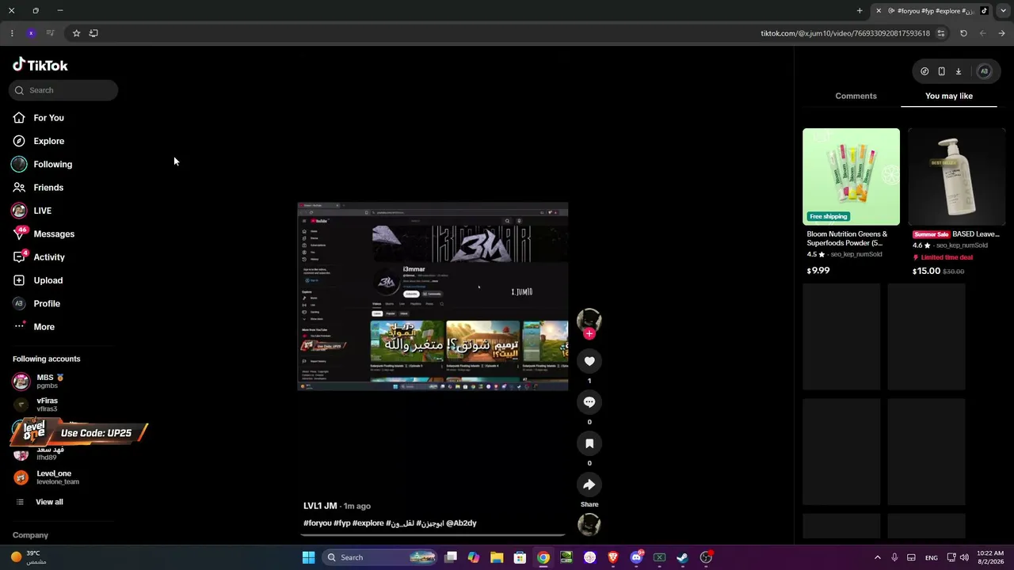Open the taskbar volume control
The image size is (1014, 570).
point(963,557)
